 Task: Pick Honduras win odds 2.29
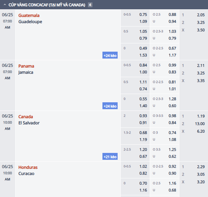200,167
